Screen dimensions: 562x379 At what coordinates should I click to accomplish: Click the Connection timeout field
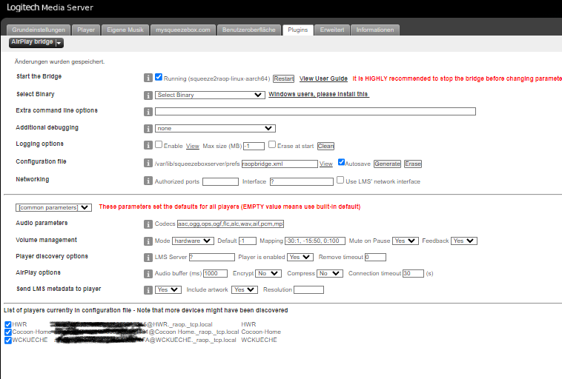pyautogui.click(x=413, y=273)
